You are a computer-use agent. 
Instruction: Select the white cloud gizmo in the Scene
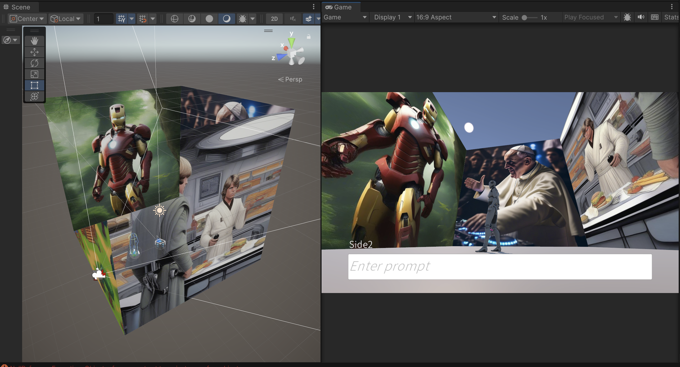tap(99, 274)
